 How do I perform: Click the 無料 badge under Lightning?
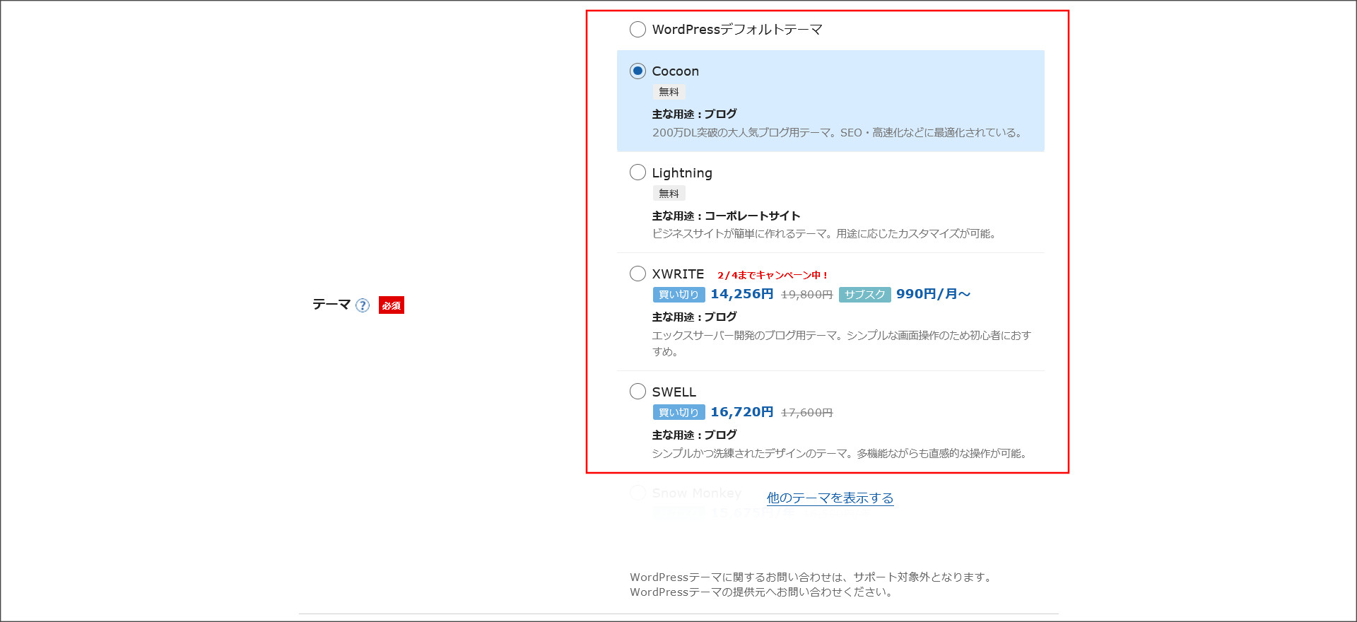coord(669,194)
